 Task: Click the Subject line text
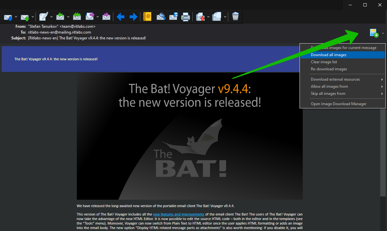tap(87, 38)
